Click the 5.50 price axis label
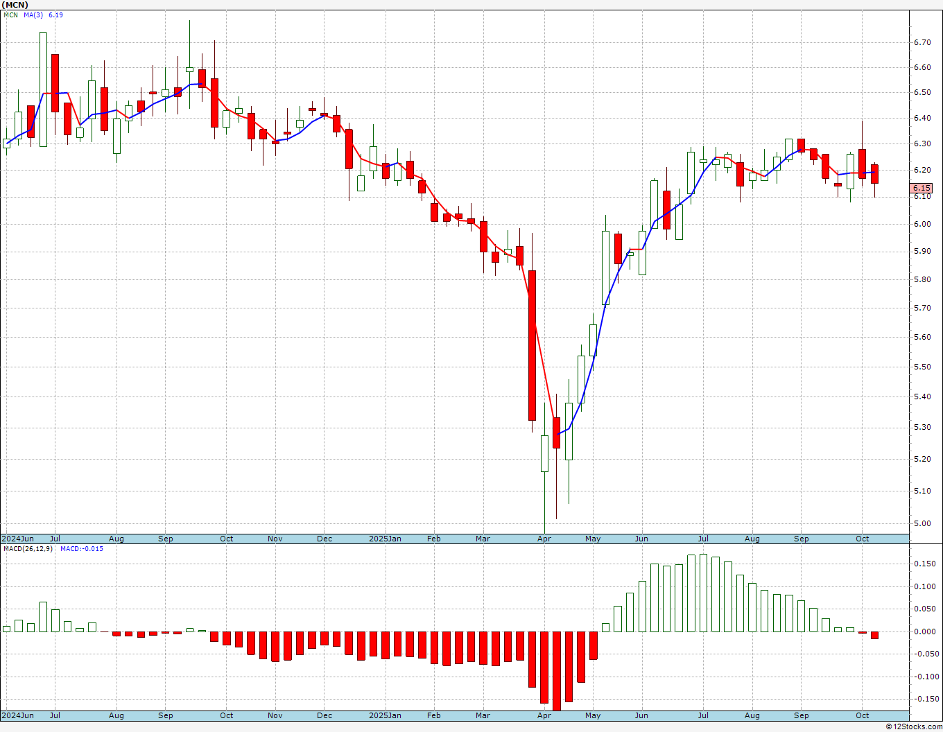 [922, 367]
